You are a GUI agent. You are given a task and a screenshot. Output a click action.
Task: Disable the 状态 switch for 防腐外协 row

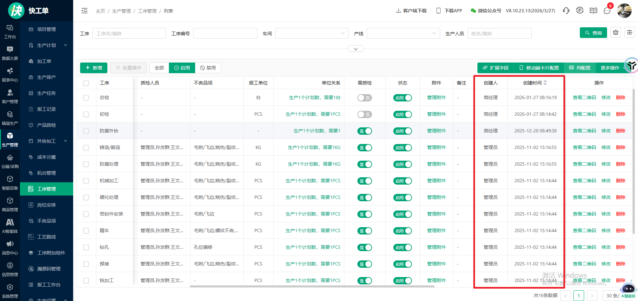pos(402,131)
